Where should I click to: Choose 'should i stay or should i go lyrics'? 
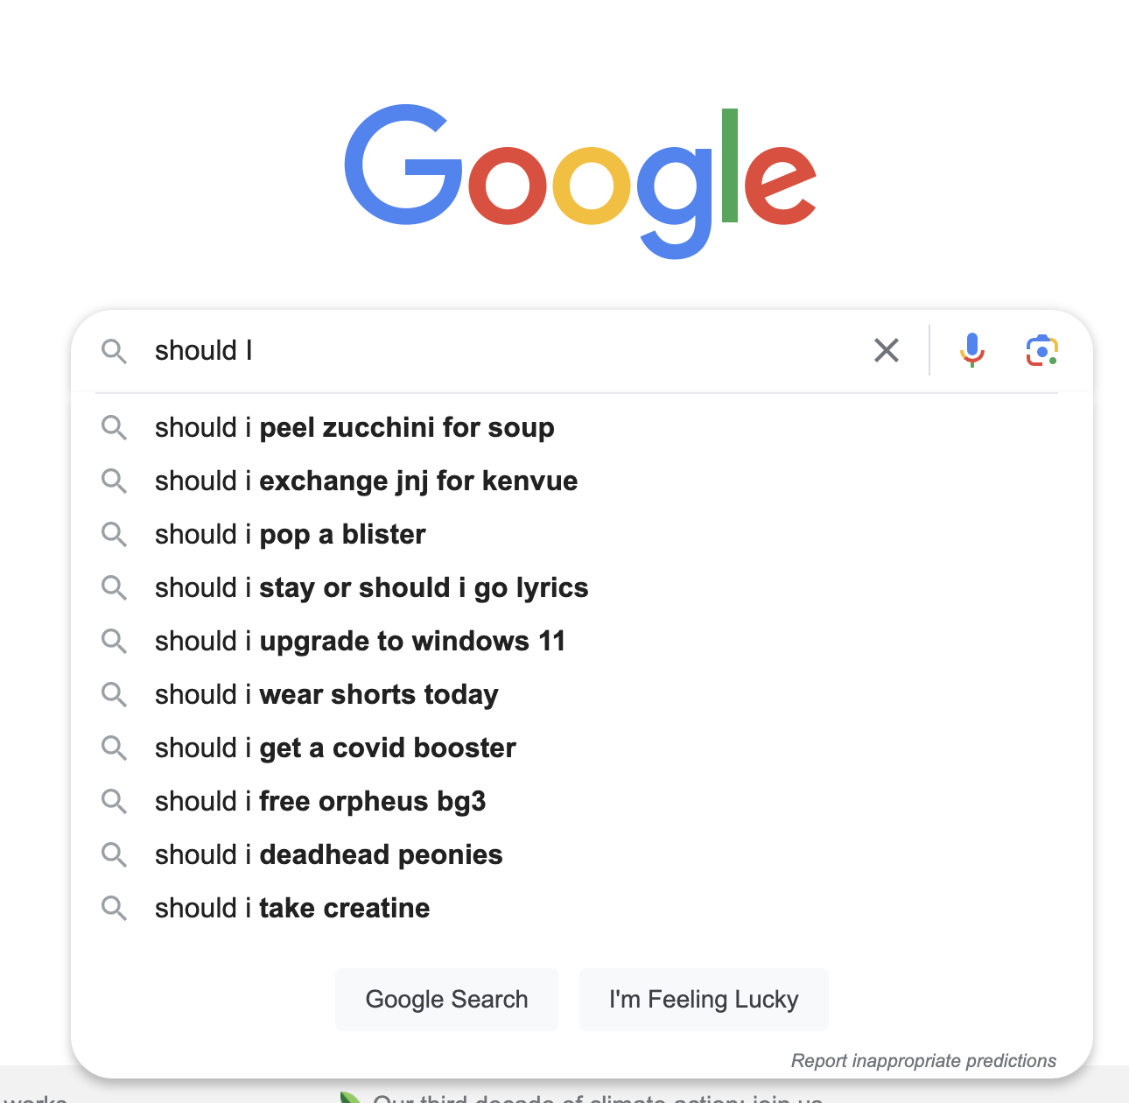pyautogui.click(x=371, y=587)
